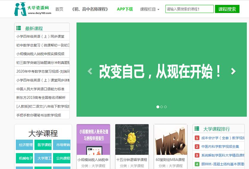The width and height of the screenshot is (249, 169).
Task: Click the 最新课程 panel heading
Action: coord(34,28)
